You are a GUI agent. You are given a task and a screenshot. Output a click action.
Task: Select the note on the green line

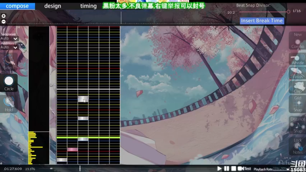pos(83,139)
